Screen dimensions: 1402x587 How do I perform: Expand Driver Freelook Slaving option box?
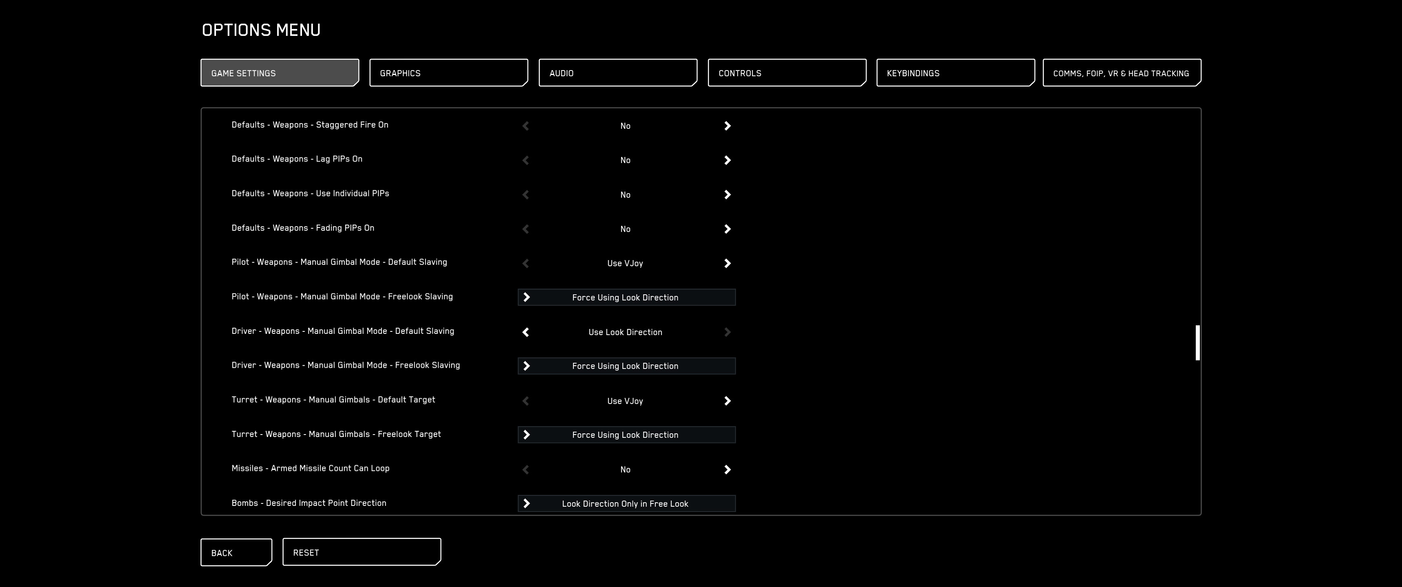point(626,366)
